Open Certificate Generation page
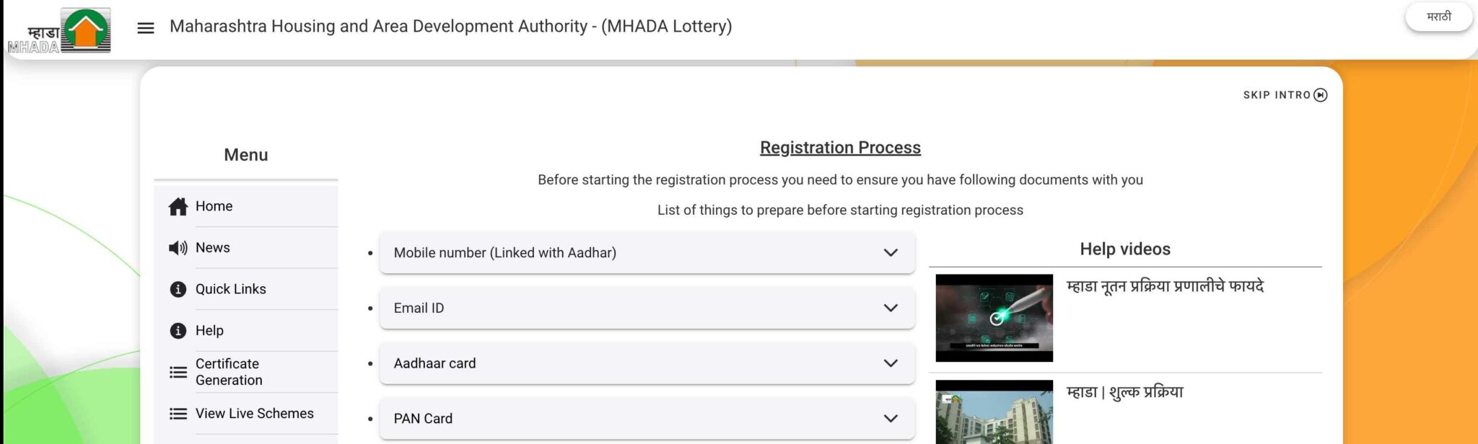 [x=227, y=371]
